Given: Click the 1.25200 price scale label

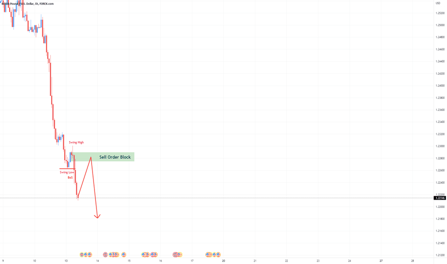Looking at the screenshot, I should tap(440, 13).
